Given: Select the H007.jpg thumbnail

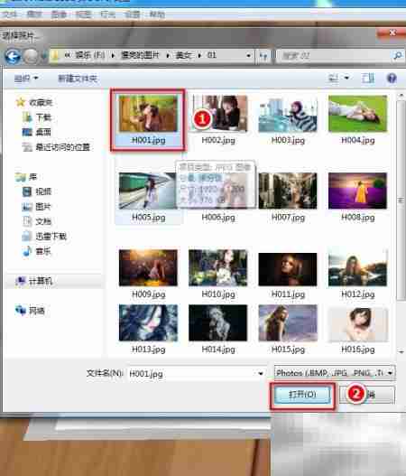Looking at the screenshot, I should [288, 191].
